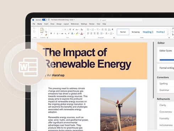
Task: Click the bullet list icon
Action: tap(88, 30)
